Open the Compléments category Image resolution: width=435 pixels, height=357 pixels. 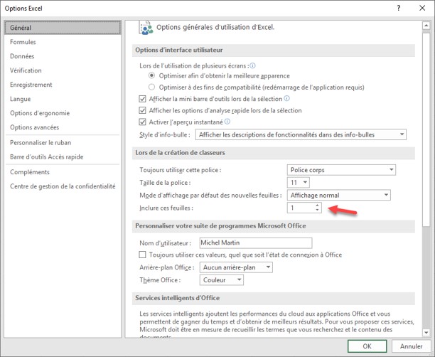click(63, 172)
